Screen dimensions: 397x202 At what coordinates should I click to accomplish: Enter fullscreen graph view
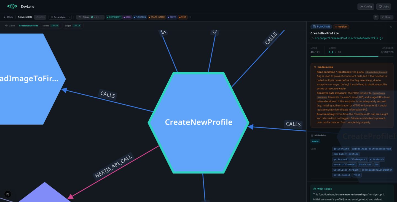coord(376,17)
